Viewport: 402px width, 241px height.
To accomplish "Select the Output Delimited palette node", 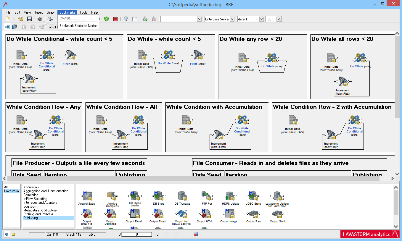I will (110, 217).
